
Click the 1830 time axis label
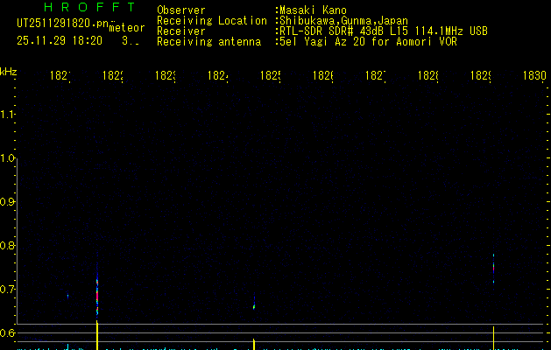(534, 75)
